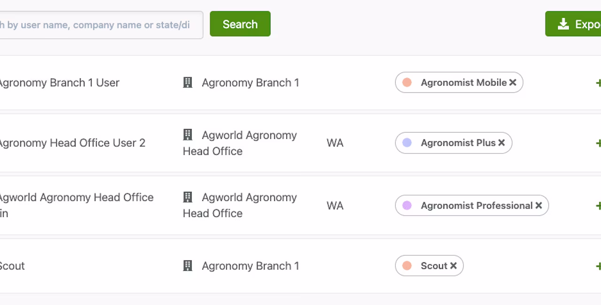Open Agworld Agronomy Head Office company in User 2 row
The height and width of the screenshot is (305, 601).
240,143
